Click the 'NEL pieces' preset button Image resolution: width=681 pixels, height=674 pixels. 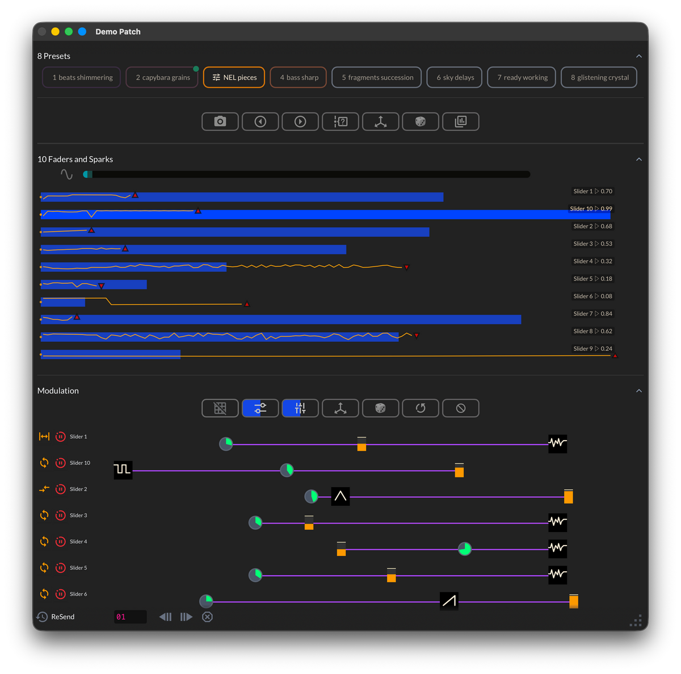pos(234,77)
